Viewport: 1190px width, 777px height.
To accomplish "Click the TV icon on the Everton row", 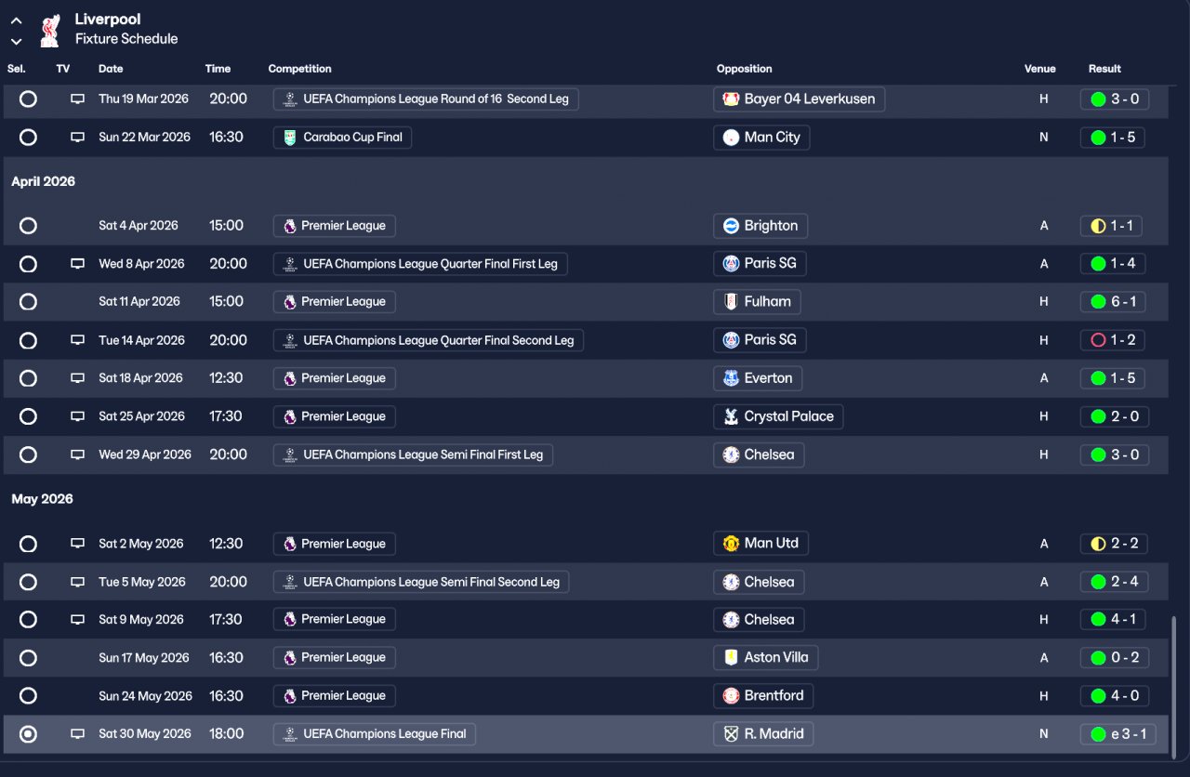I will (78, 378).
